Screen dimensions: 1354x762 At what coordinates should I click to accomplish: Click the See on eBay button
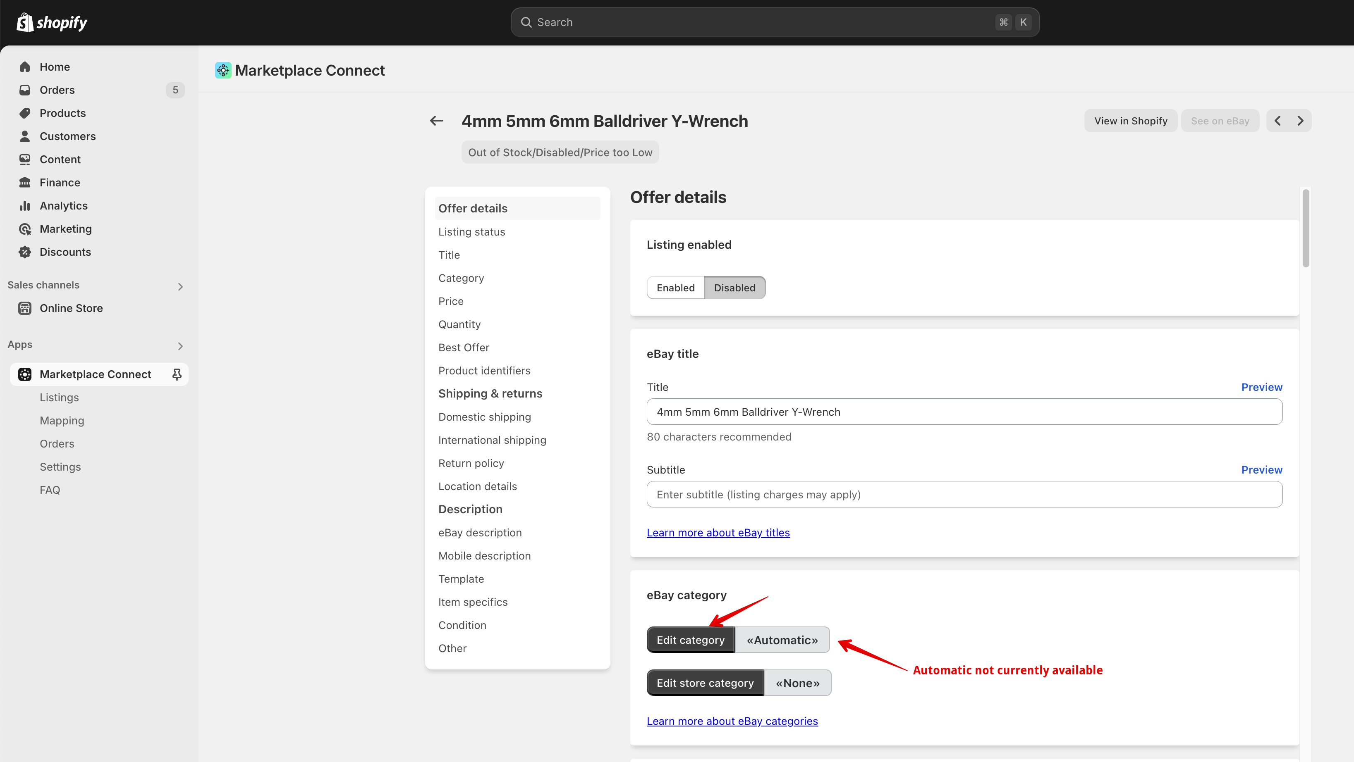(1220, 121)
